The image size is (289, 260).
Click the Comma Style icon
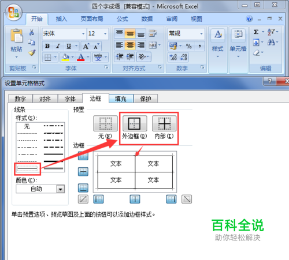[200, 46]
